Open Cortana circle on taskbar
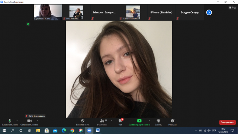Screen dimensions: 238x134 21,131
